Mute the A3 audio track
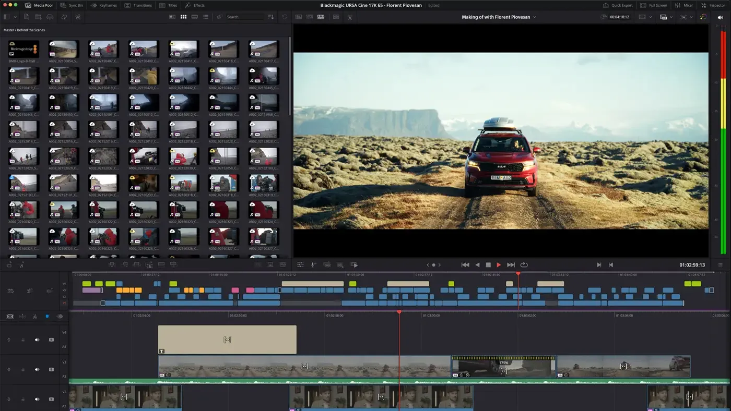731x411 pixels. (x=37, y=369)
